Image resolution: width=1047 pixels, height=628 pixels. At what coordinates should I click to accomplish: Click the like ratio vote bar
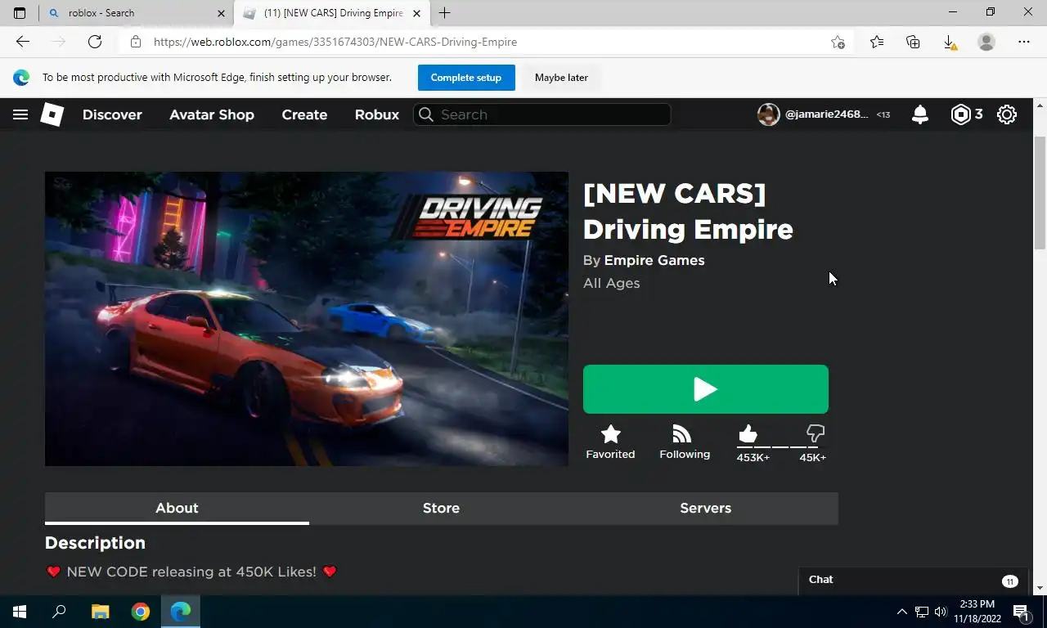pos(777,447)
